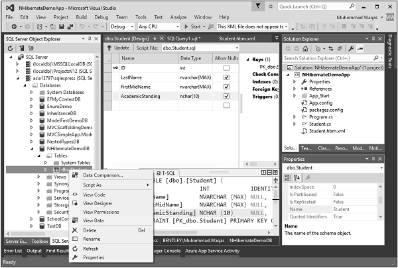Image resolution: width=398 pixels, height=268 pixels.
Task: Select the EFMyContextDB database
Action: (64, 99)
